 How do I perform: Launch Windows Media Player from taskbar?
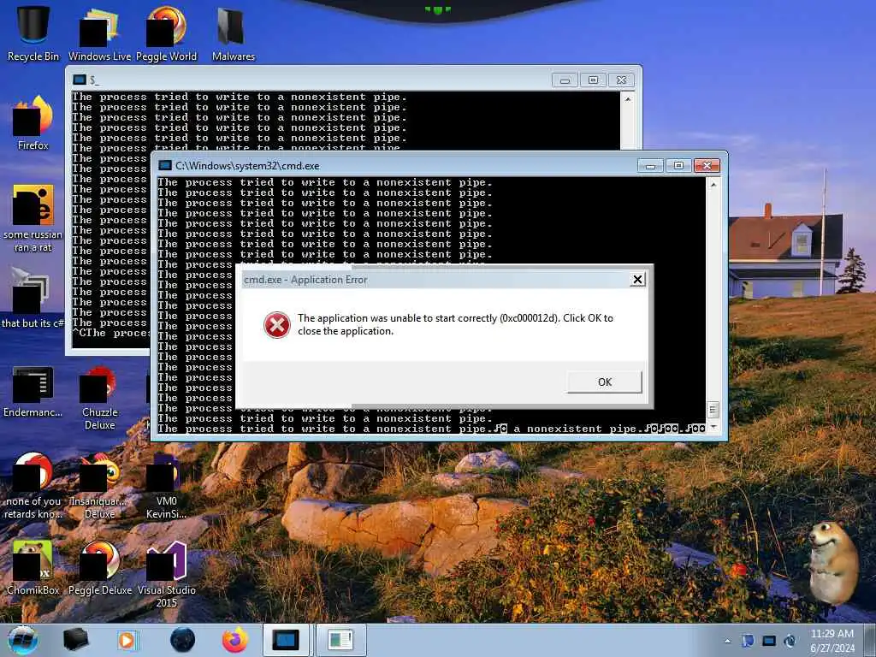pyautogui.click(x=127, y=640)
